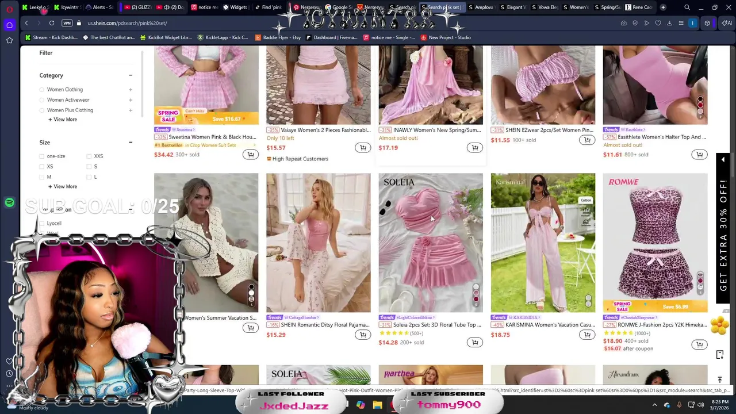Add Easithlete Halter Top to cart
Screen dimensions: 736x414
699,155
